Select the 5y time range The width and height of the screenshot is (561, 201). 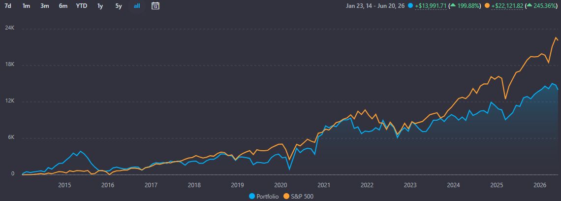pyautogui.click(x=119, y=6)
